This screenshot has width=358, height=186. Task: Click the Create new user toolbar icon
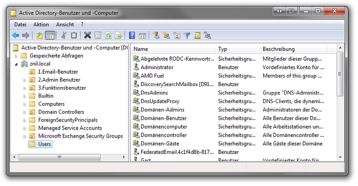point(156,35)
